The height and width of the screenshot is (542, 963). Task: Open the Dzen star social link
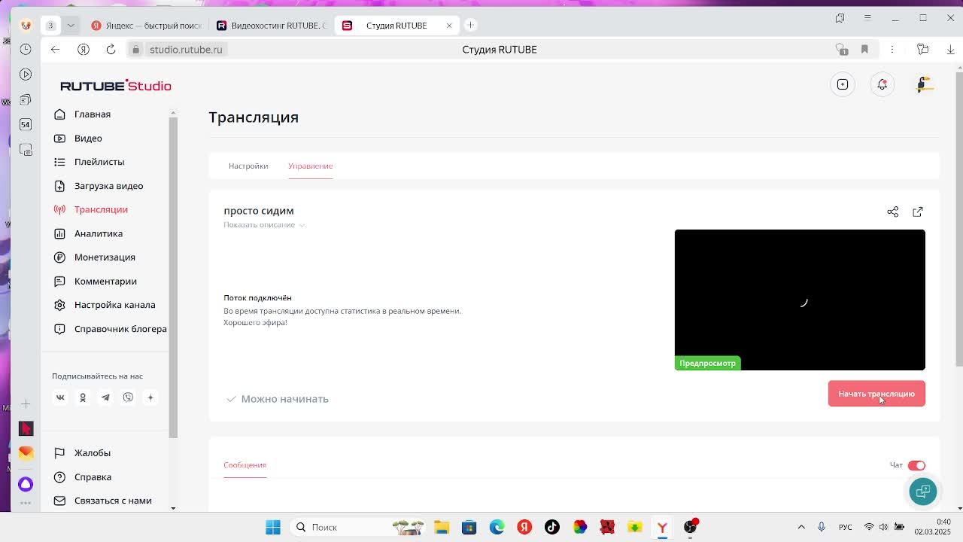[x=150, y=397]
